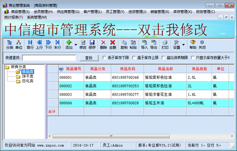Enable 超出保质期限 checkbox
The image size is (237, 151).
pos(164,58)
